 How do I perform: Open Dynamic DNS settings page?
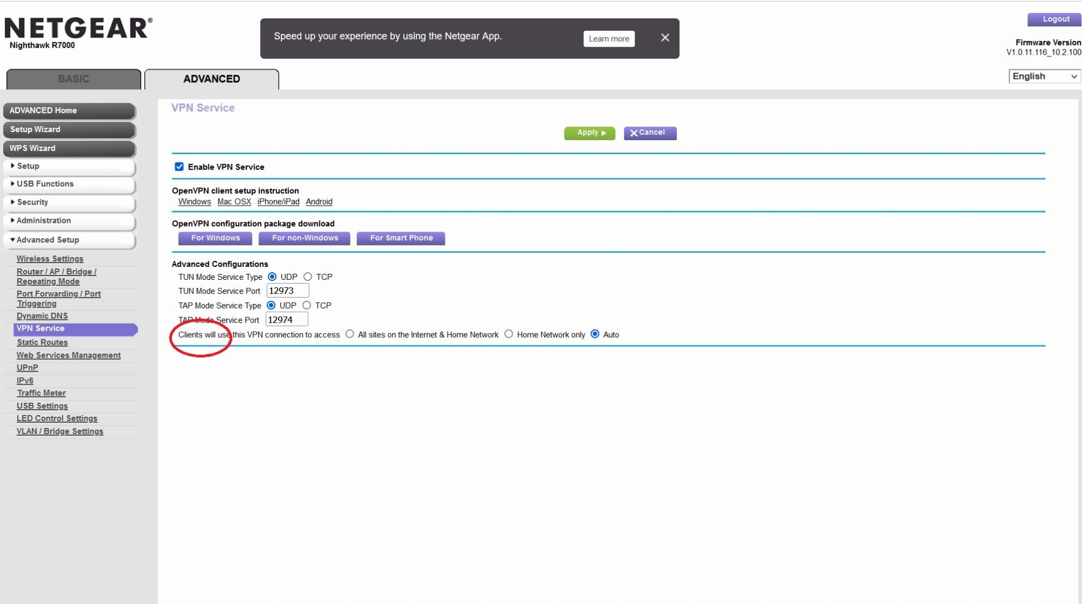(42, 316)
